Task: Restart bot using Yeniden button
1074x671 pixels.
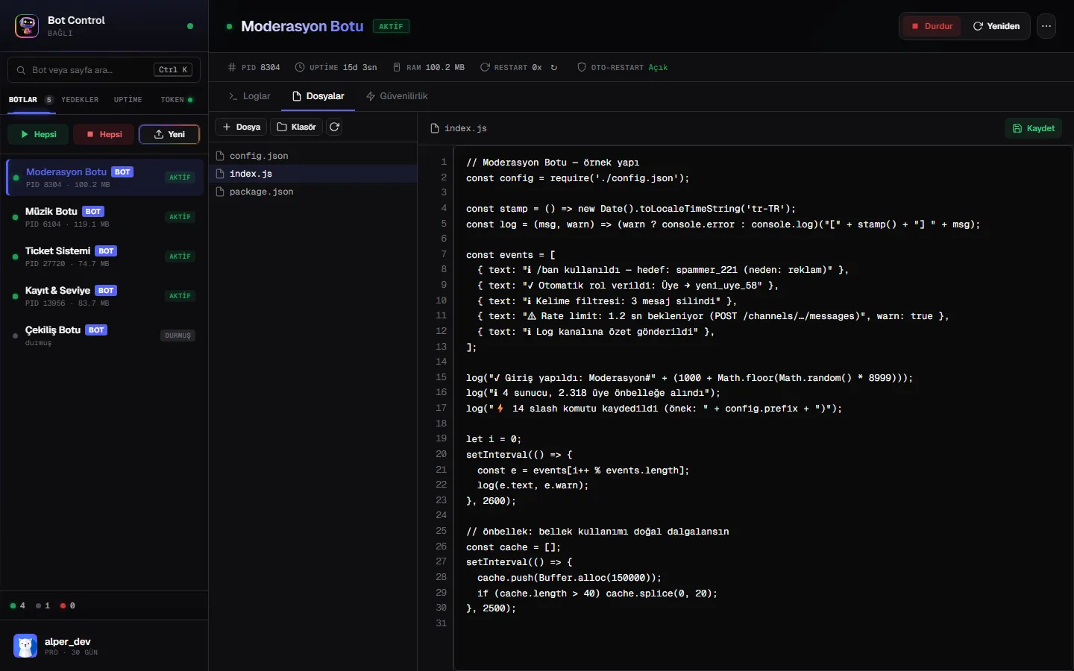Action: click(x=996, y=26)
